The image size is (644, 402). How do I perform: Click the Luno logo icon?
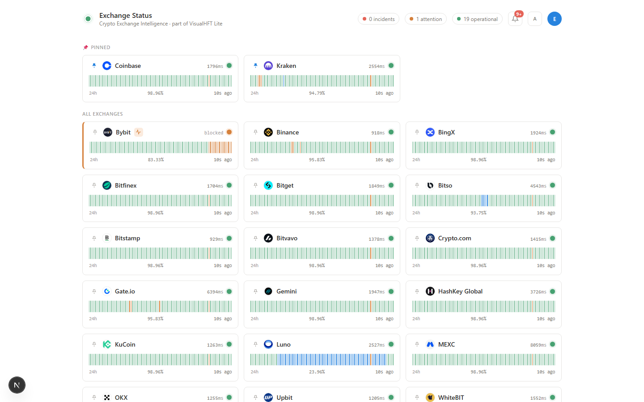coord(268,344)
